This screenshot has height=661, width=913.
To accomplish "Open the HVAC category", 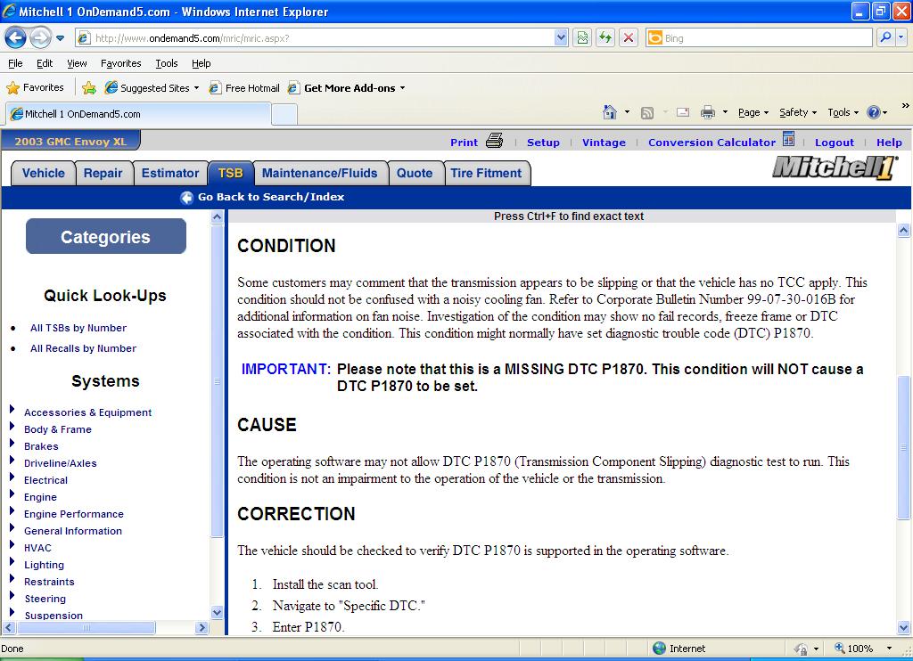I will (x=37, y=548).
